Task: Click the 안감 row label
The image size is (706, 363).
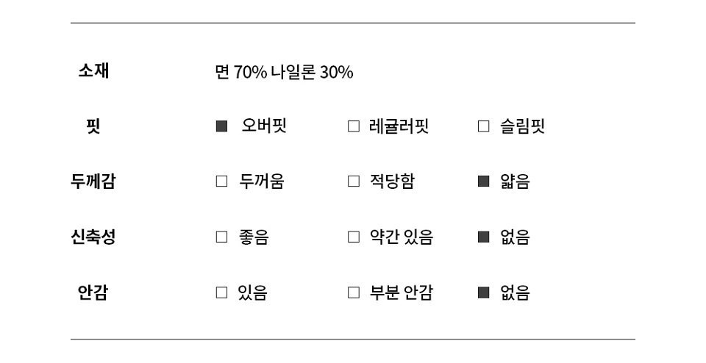Action: click(x=93, y=293)
